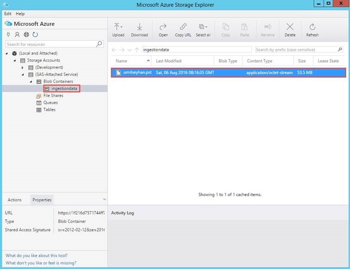Switch to the Actions tab
350x269 pixels.
15,199
